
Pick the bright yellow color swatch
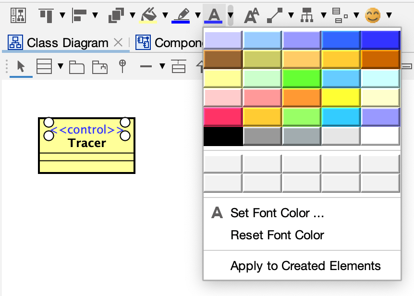(x=341, y=98)
